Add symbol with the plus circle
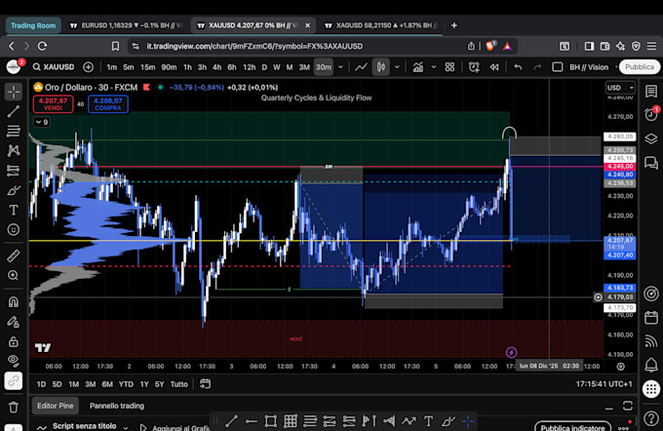 88,67
